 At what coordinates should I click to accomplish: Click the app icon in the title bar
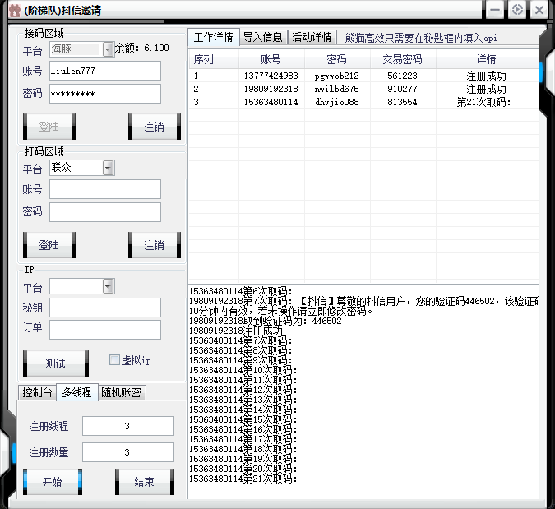coord(14,10)
